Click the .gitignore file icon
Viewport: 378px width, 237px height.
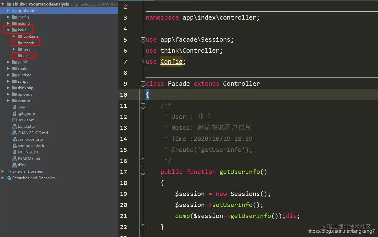click(14, 114)
